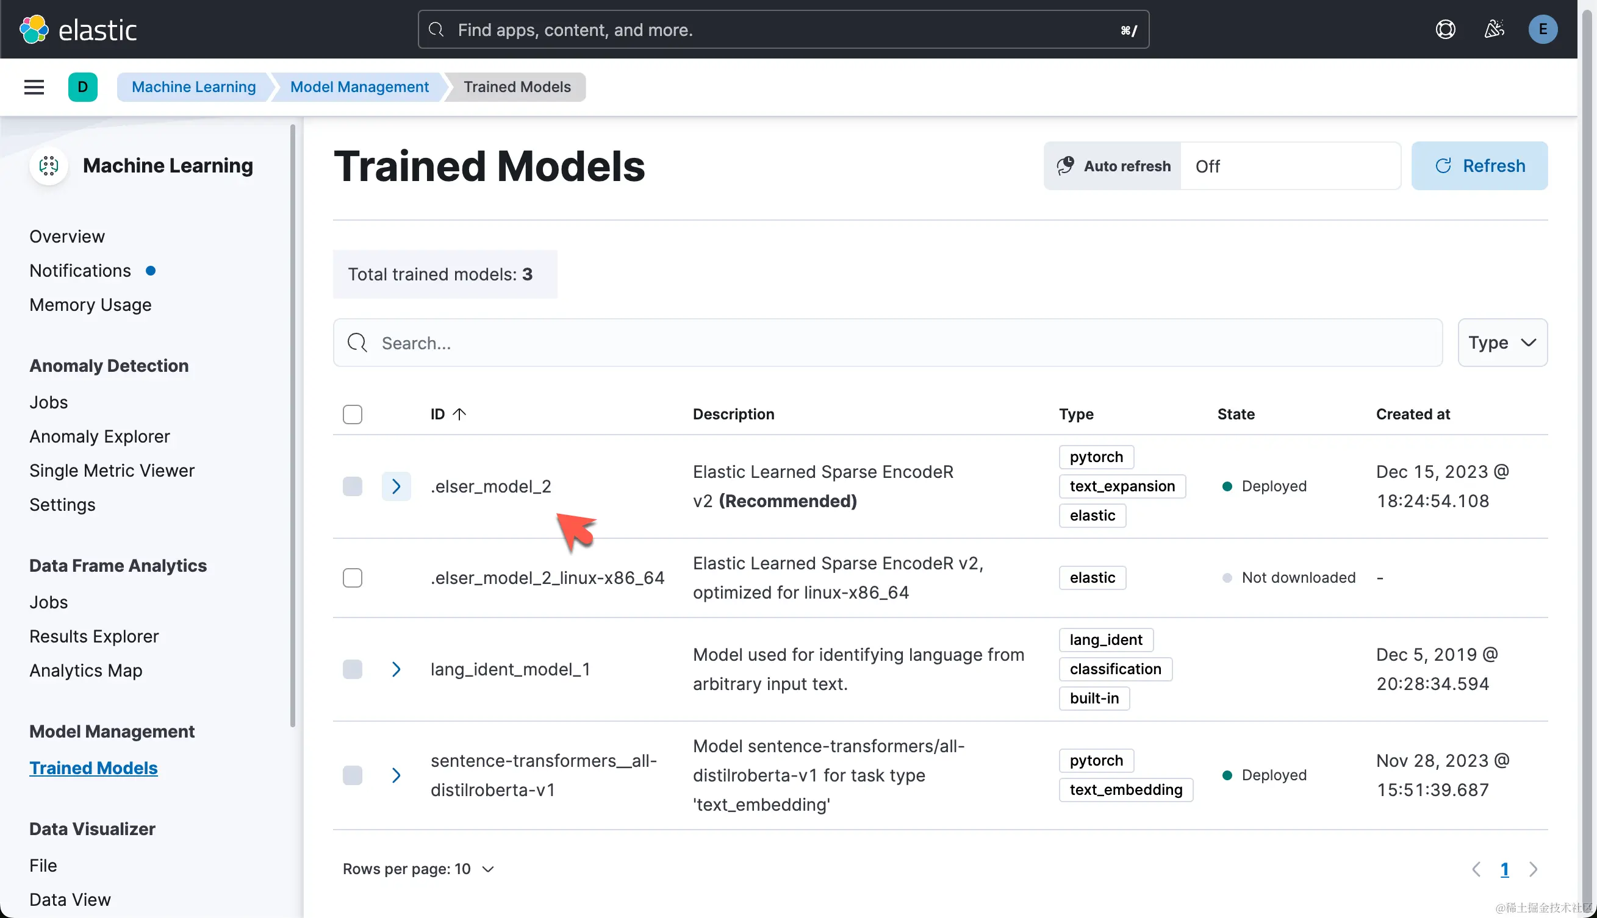Click the green D space avatar
This screenshot has width=1597, height=918.
click(83, 87)
